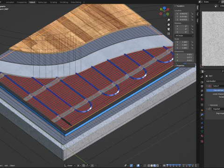This screenshot has width=224, height=168.
Task: Open the Particles properties tab icon
Action: click(202, 119)
